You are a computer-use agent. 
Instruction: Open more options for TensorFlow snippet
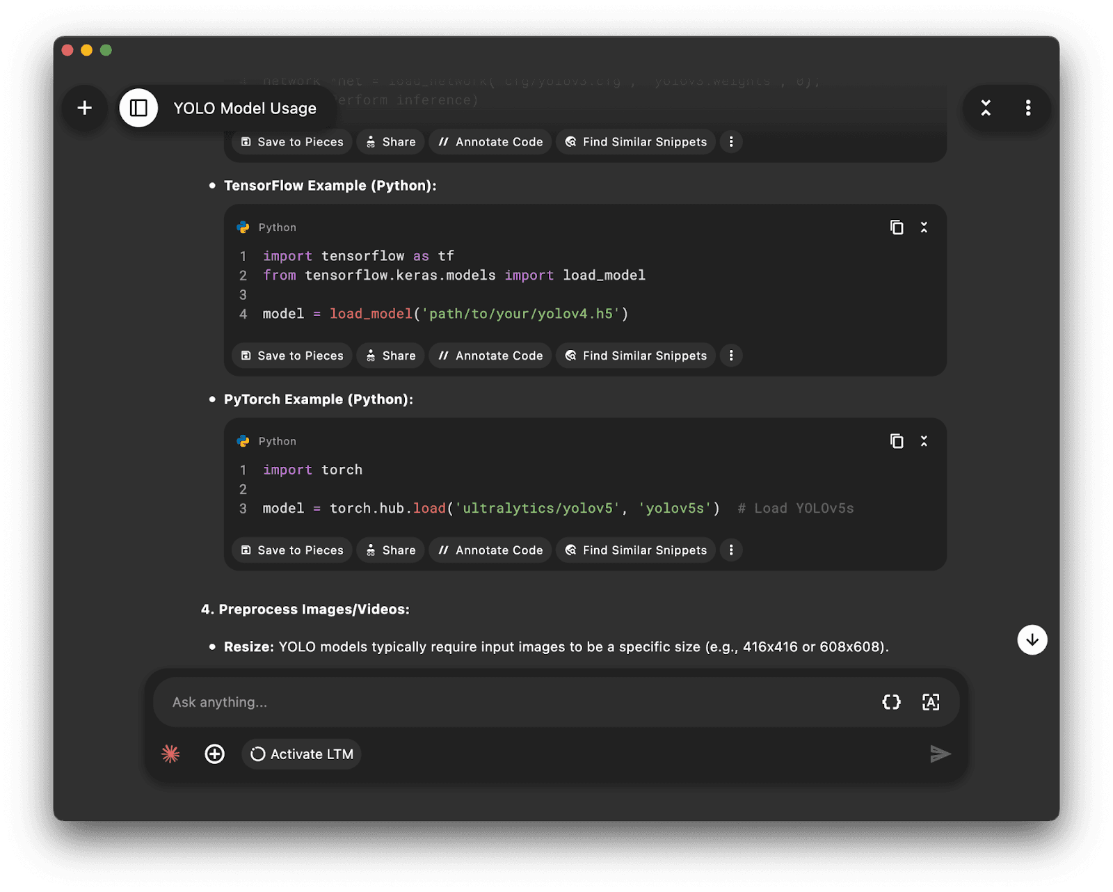coord(731,356)
